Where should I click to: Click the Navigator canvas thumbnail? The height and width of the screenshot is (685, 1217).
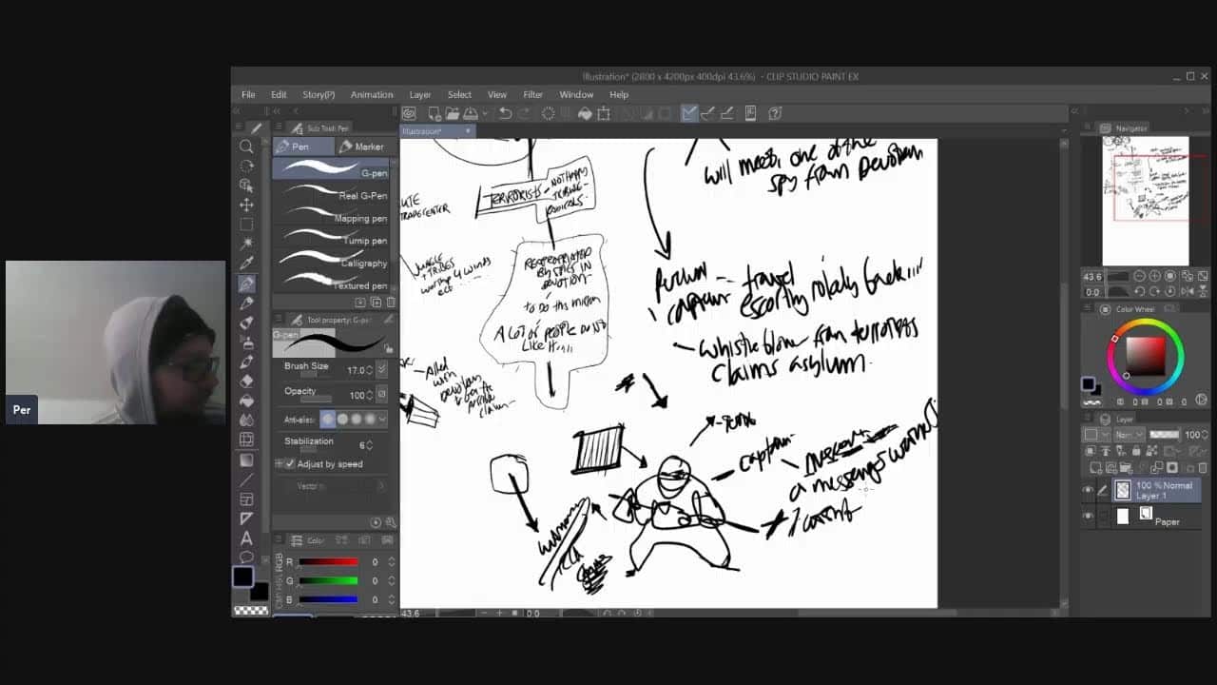pyautogui.click(x=1145, y=200)
